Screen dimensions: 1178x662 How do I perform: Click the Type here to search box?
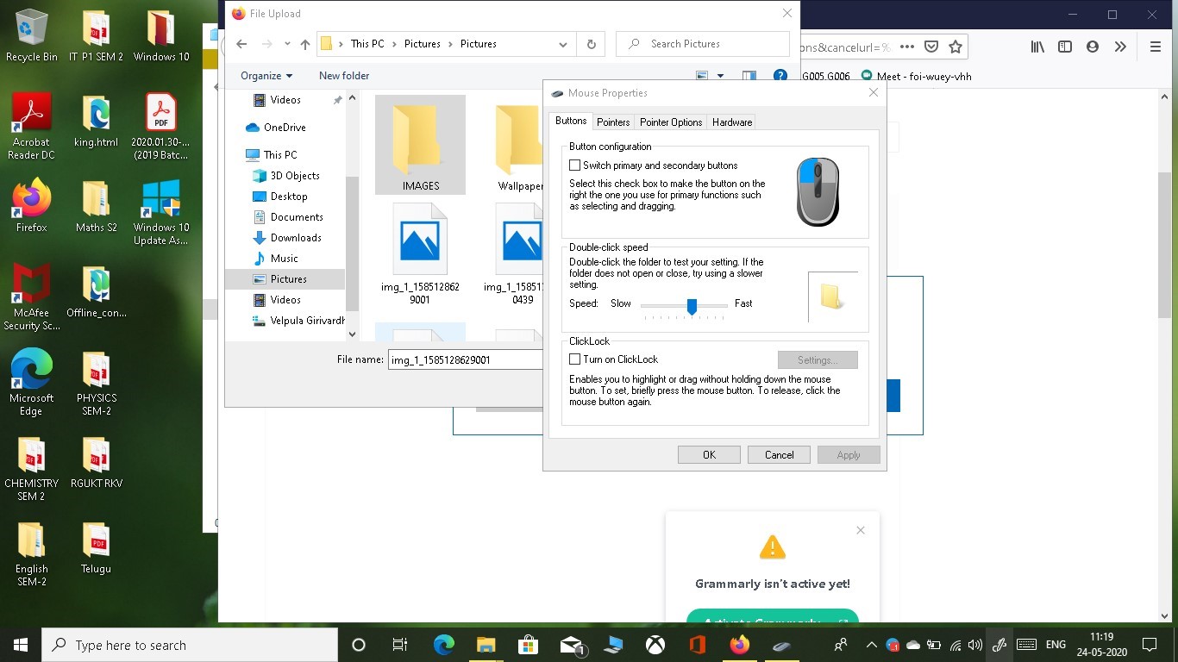[191, 645]
